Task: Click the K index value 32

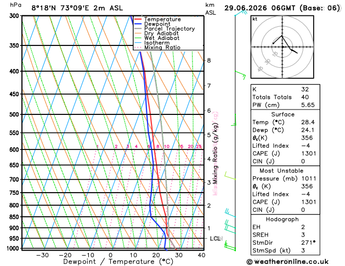Action: [305, 89]
